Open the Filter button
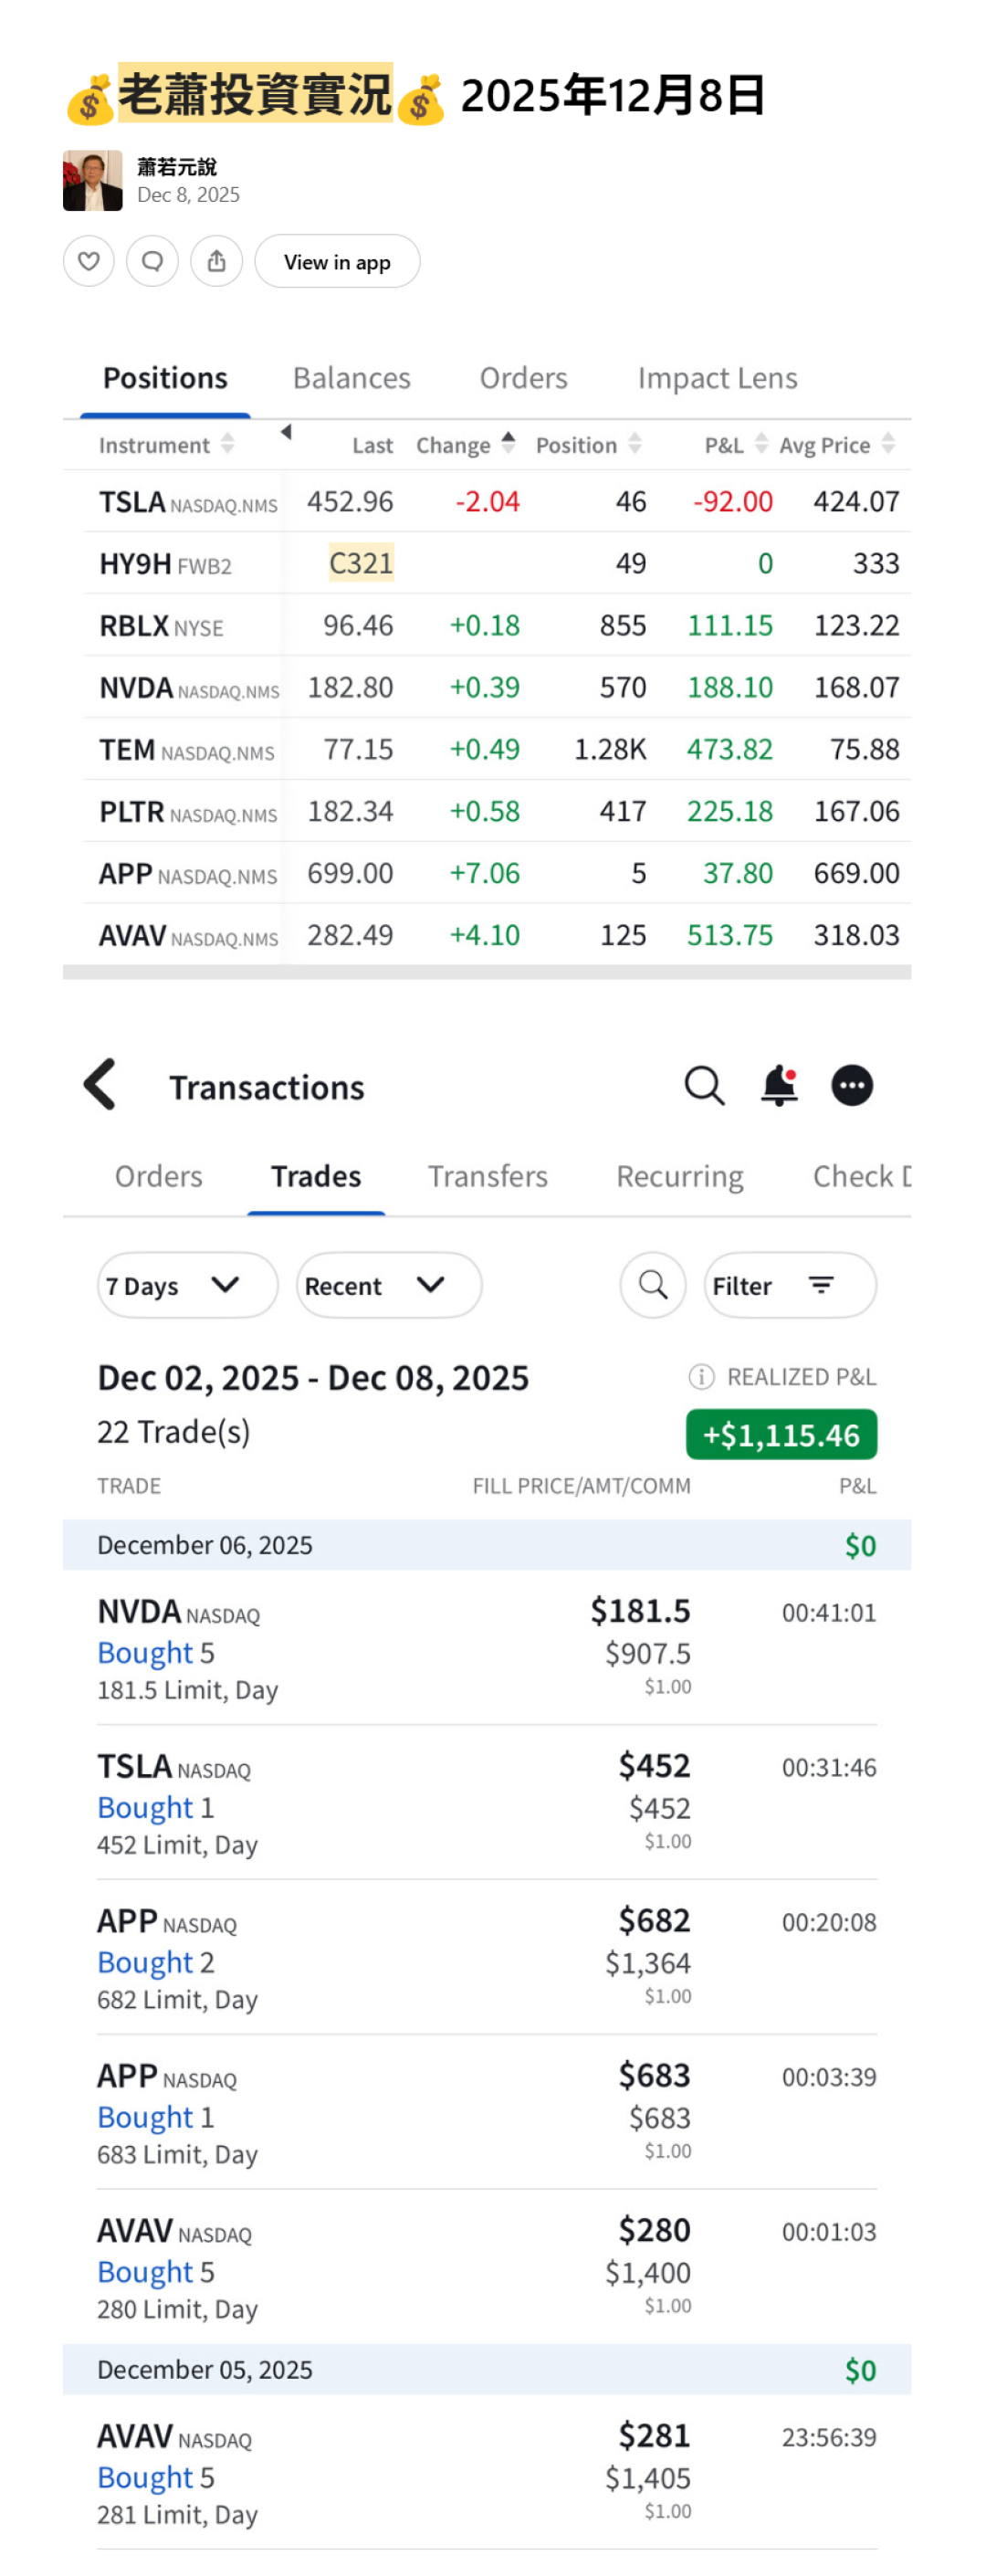Screen dimensions: 986x2576 pyautogui.click(x=790, y=1285)
